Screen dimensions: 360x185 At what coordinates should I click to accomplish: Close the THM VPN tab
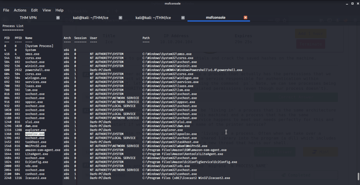[x=58, y=18]
